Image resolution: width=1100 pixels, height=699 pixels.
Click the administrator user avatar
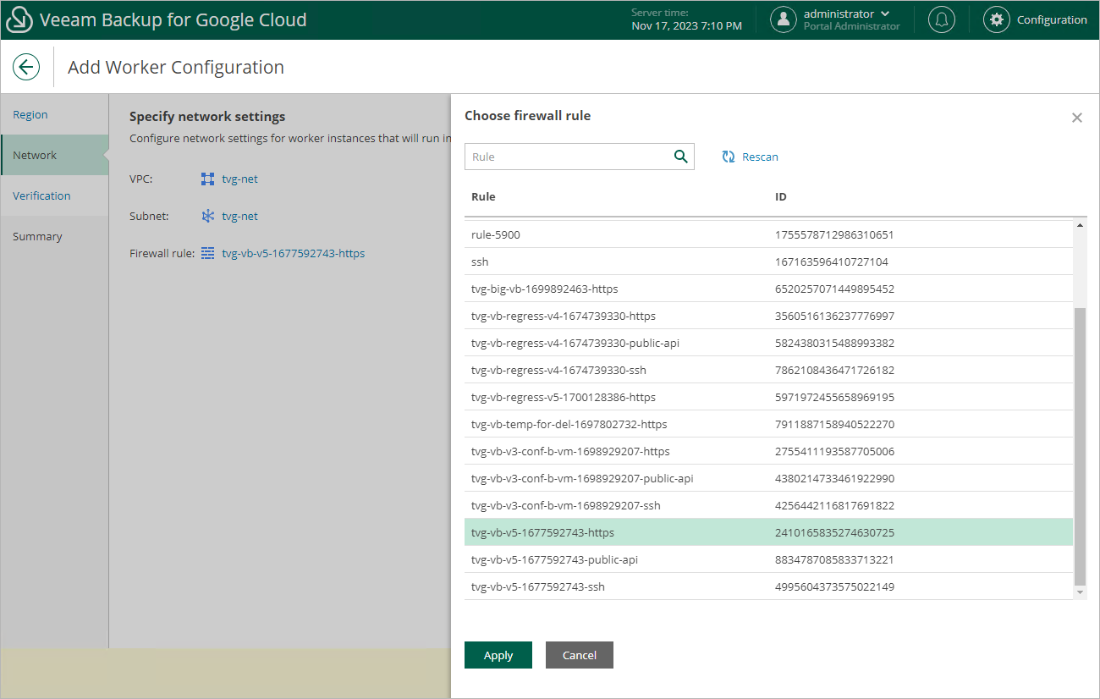pyautogui.click(x=784, y=19)
